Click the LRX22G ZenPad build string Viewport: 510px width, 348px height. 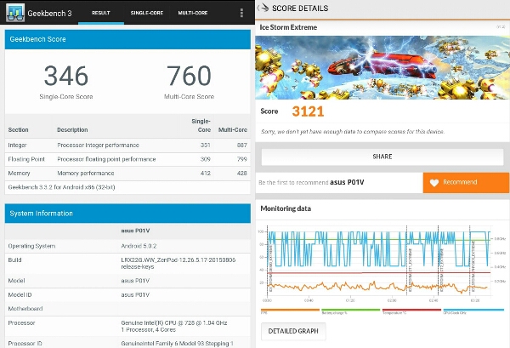178,264
